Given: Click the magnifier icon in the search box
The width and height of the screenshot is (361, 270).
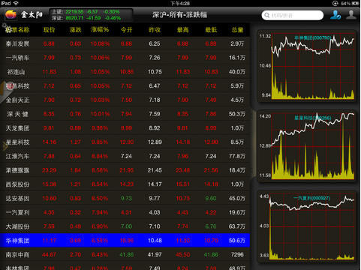Looking at the screenshot, I should [267, 15].
